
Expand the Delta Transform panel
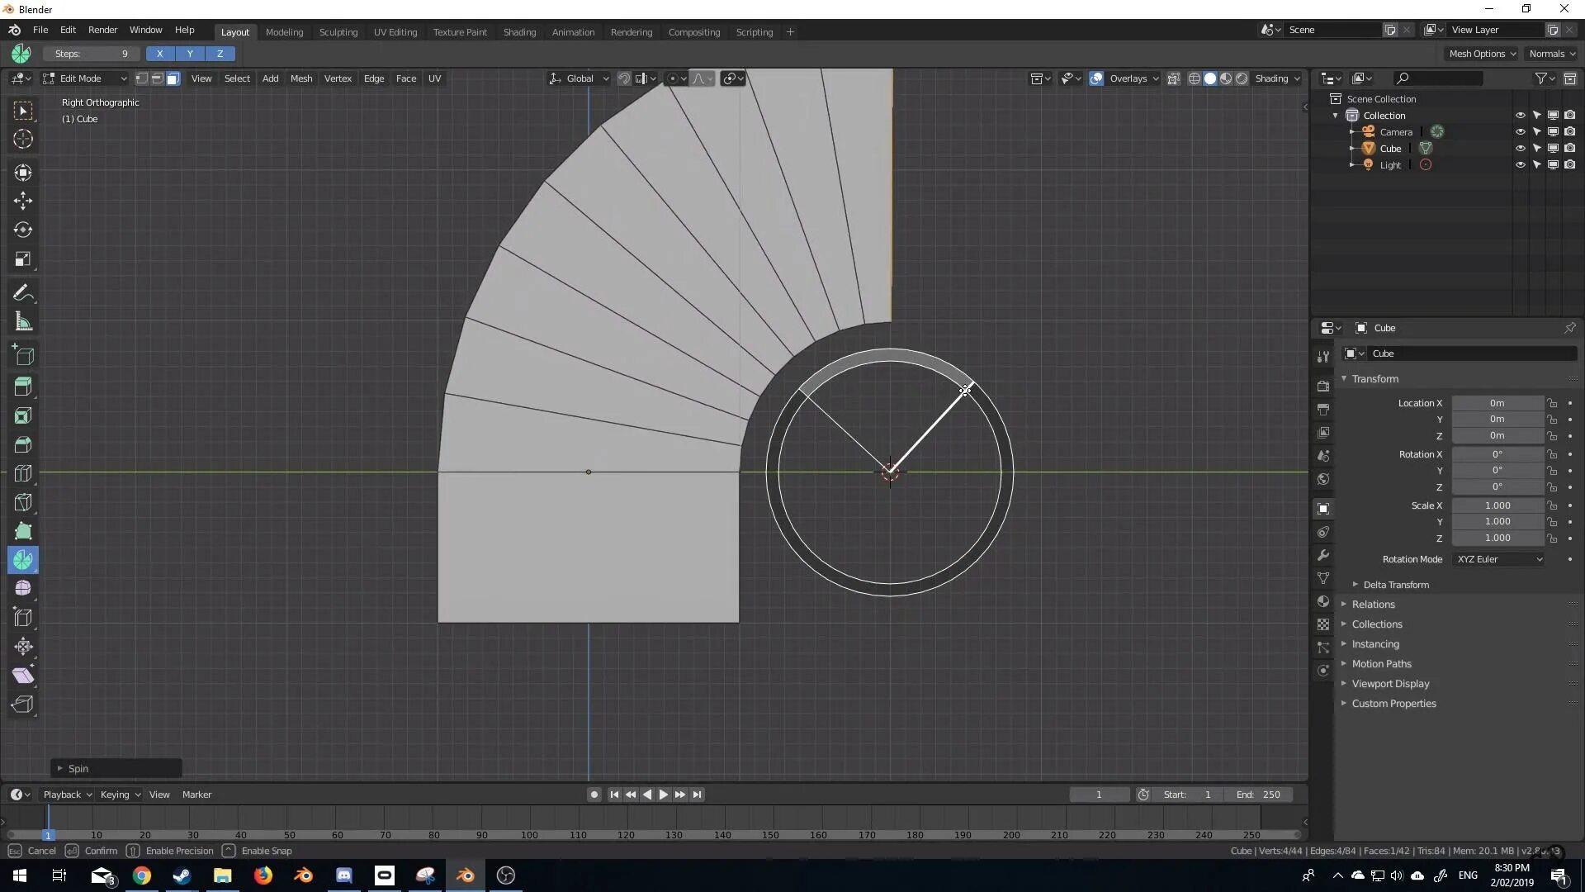(1396, 585)
